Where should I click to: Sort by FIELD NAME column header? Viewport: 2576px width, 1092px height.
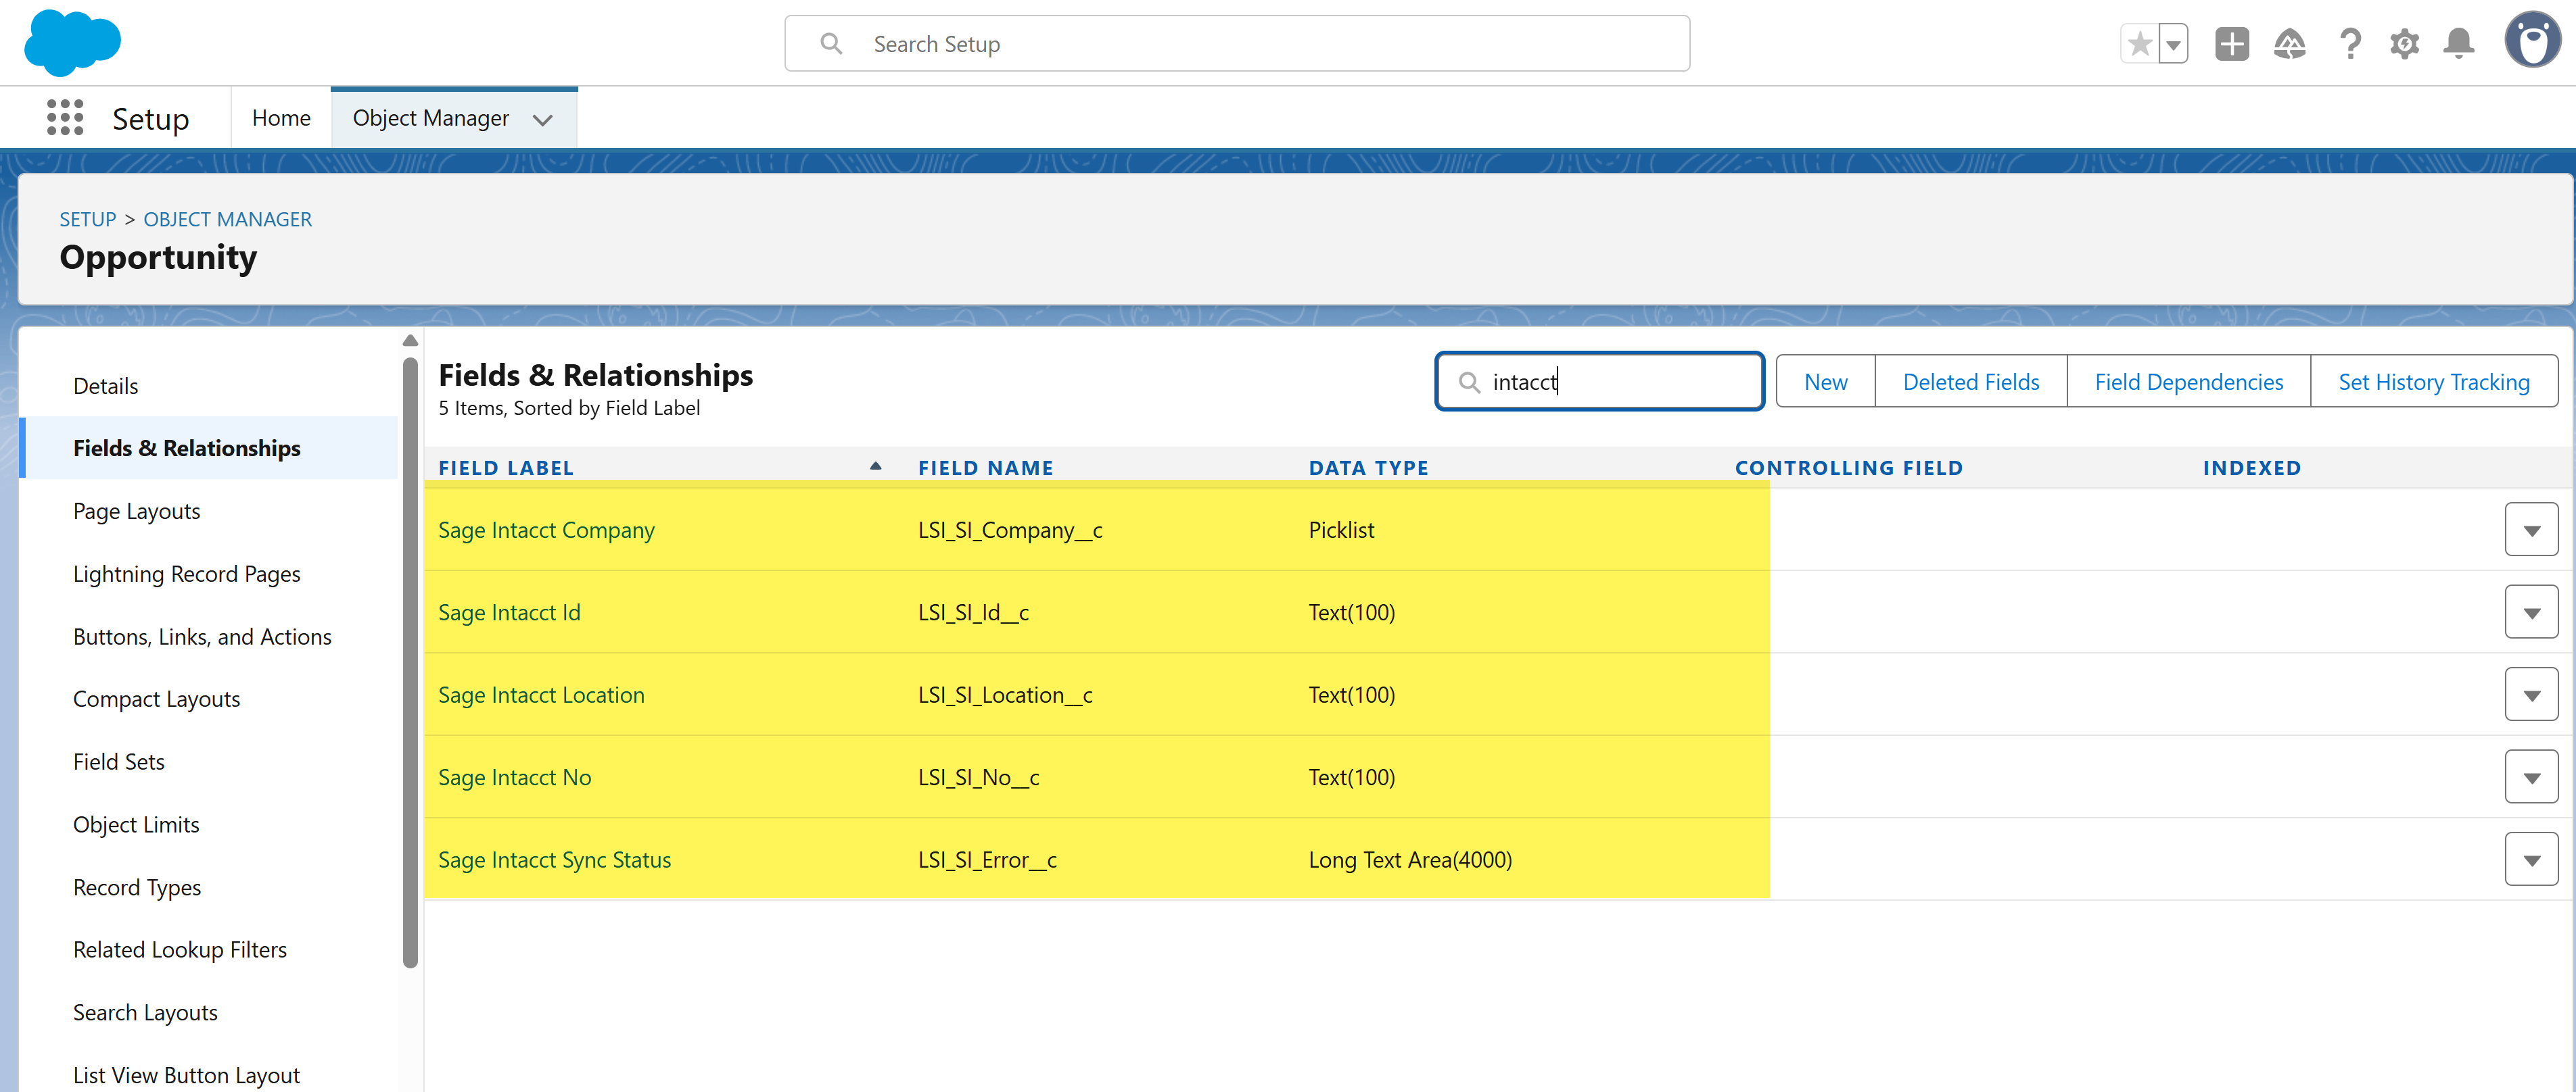986,468
